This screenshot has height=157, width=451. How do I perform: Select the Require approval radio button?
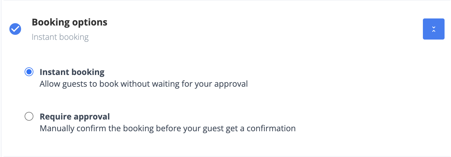(29, 117)
